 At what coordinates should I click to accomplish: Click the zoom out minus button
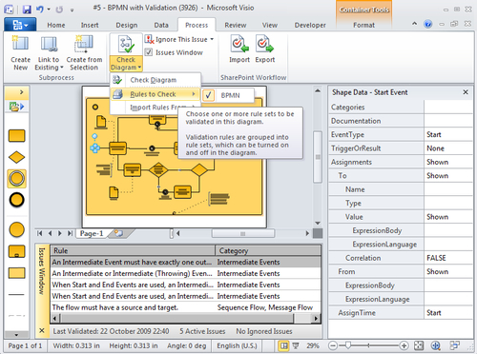[x=333, y=345]
